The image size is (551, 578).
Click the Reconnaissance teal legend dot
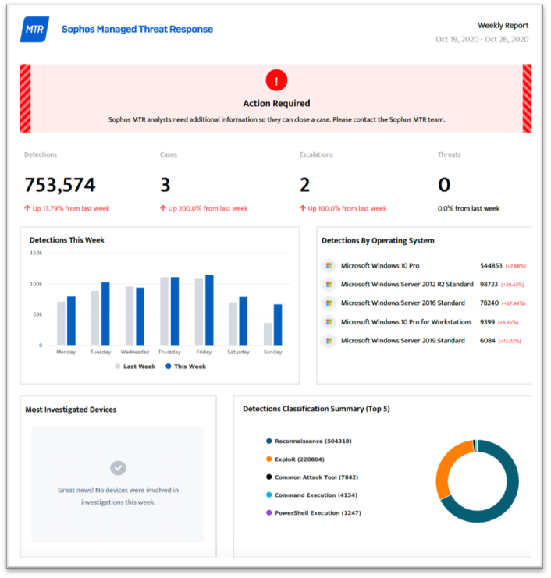(268, 441)
